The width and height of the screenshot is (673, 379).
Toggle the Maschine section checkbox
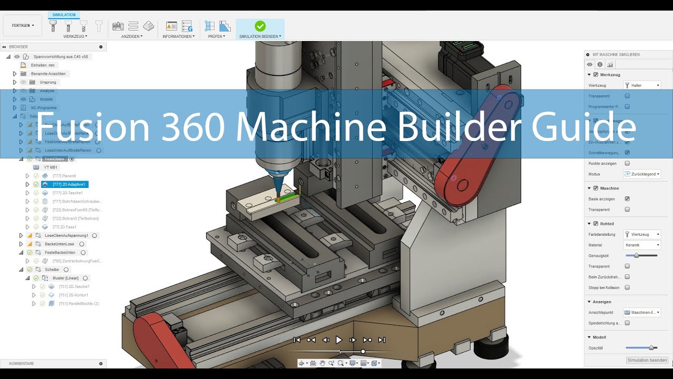596,188
